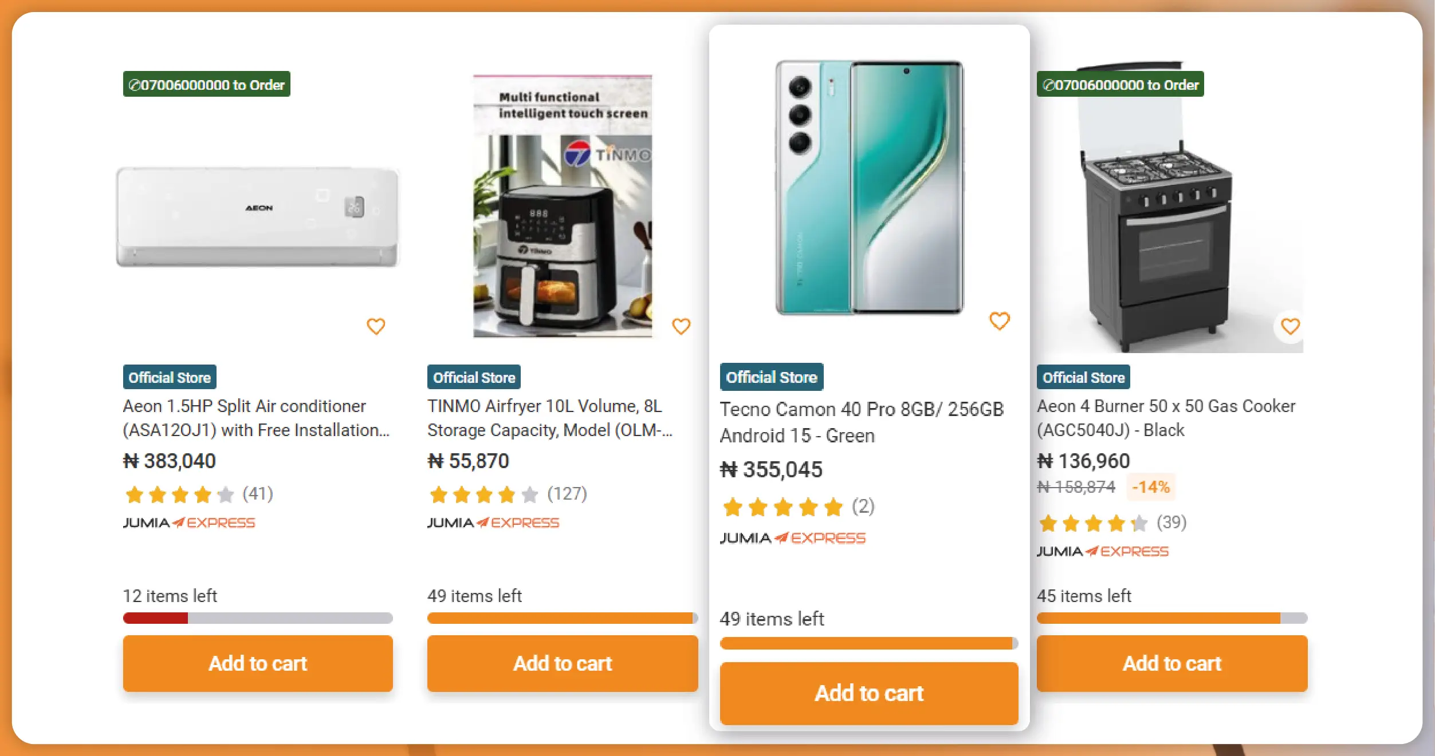Click heart icon on TINMO Airfryer
The image size is (1435, 756).
[681, 326]
